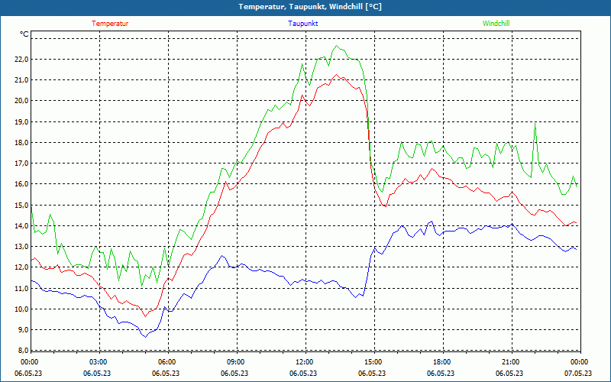Click the '06.05.23' date below 21:00

point(509,373)
